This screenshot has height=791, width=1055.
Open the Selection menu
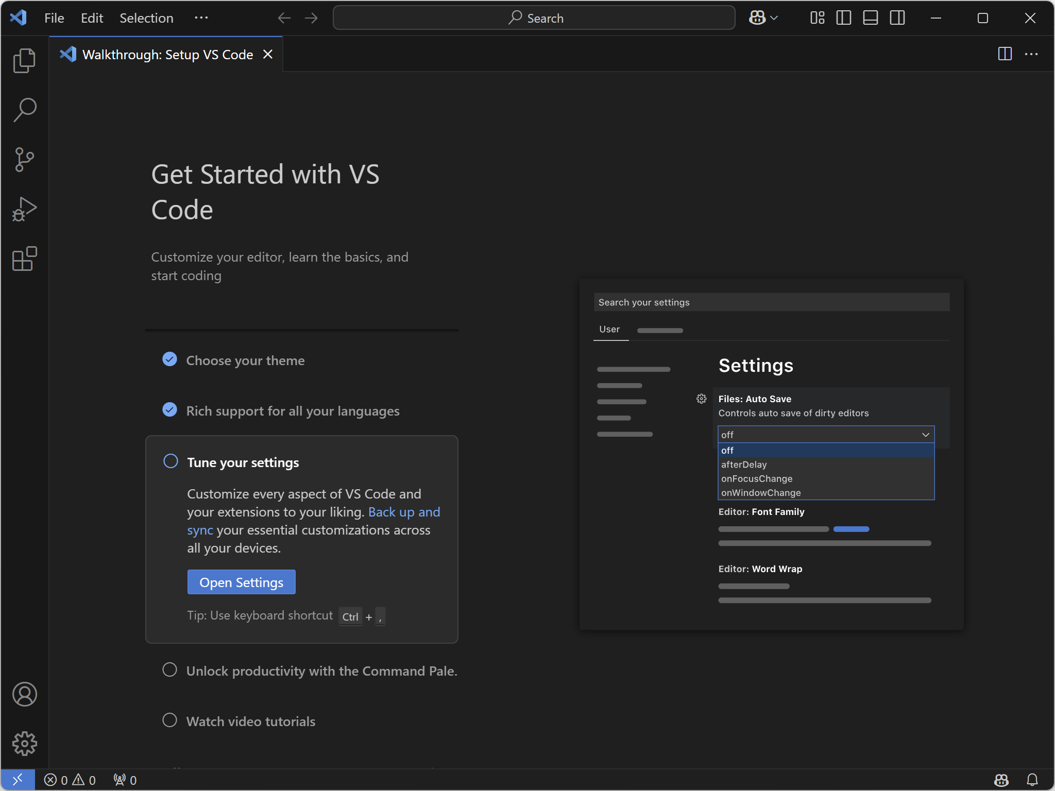(146, 18)
